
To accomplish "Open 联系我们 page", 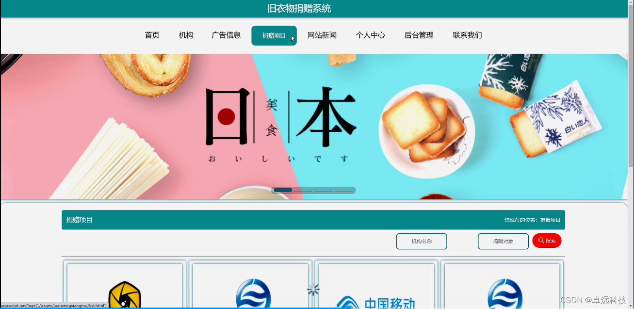I will click(467, 35).
